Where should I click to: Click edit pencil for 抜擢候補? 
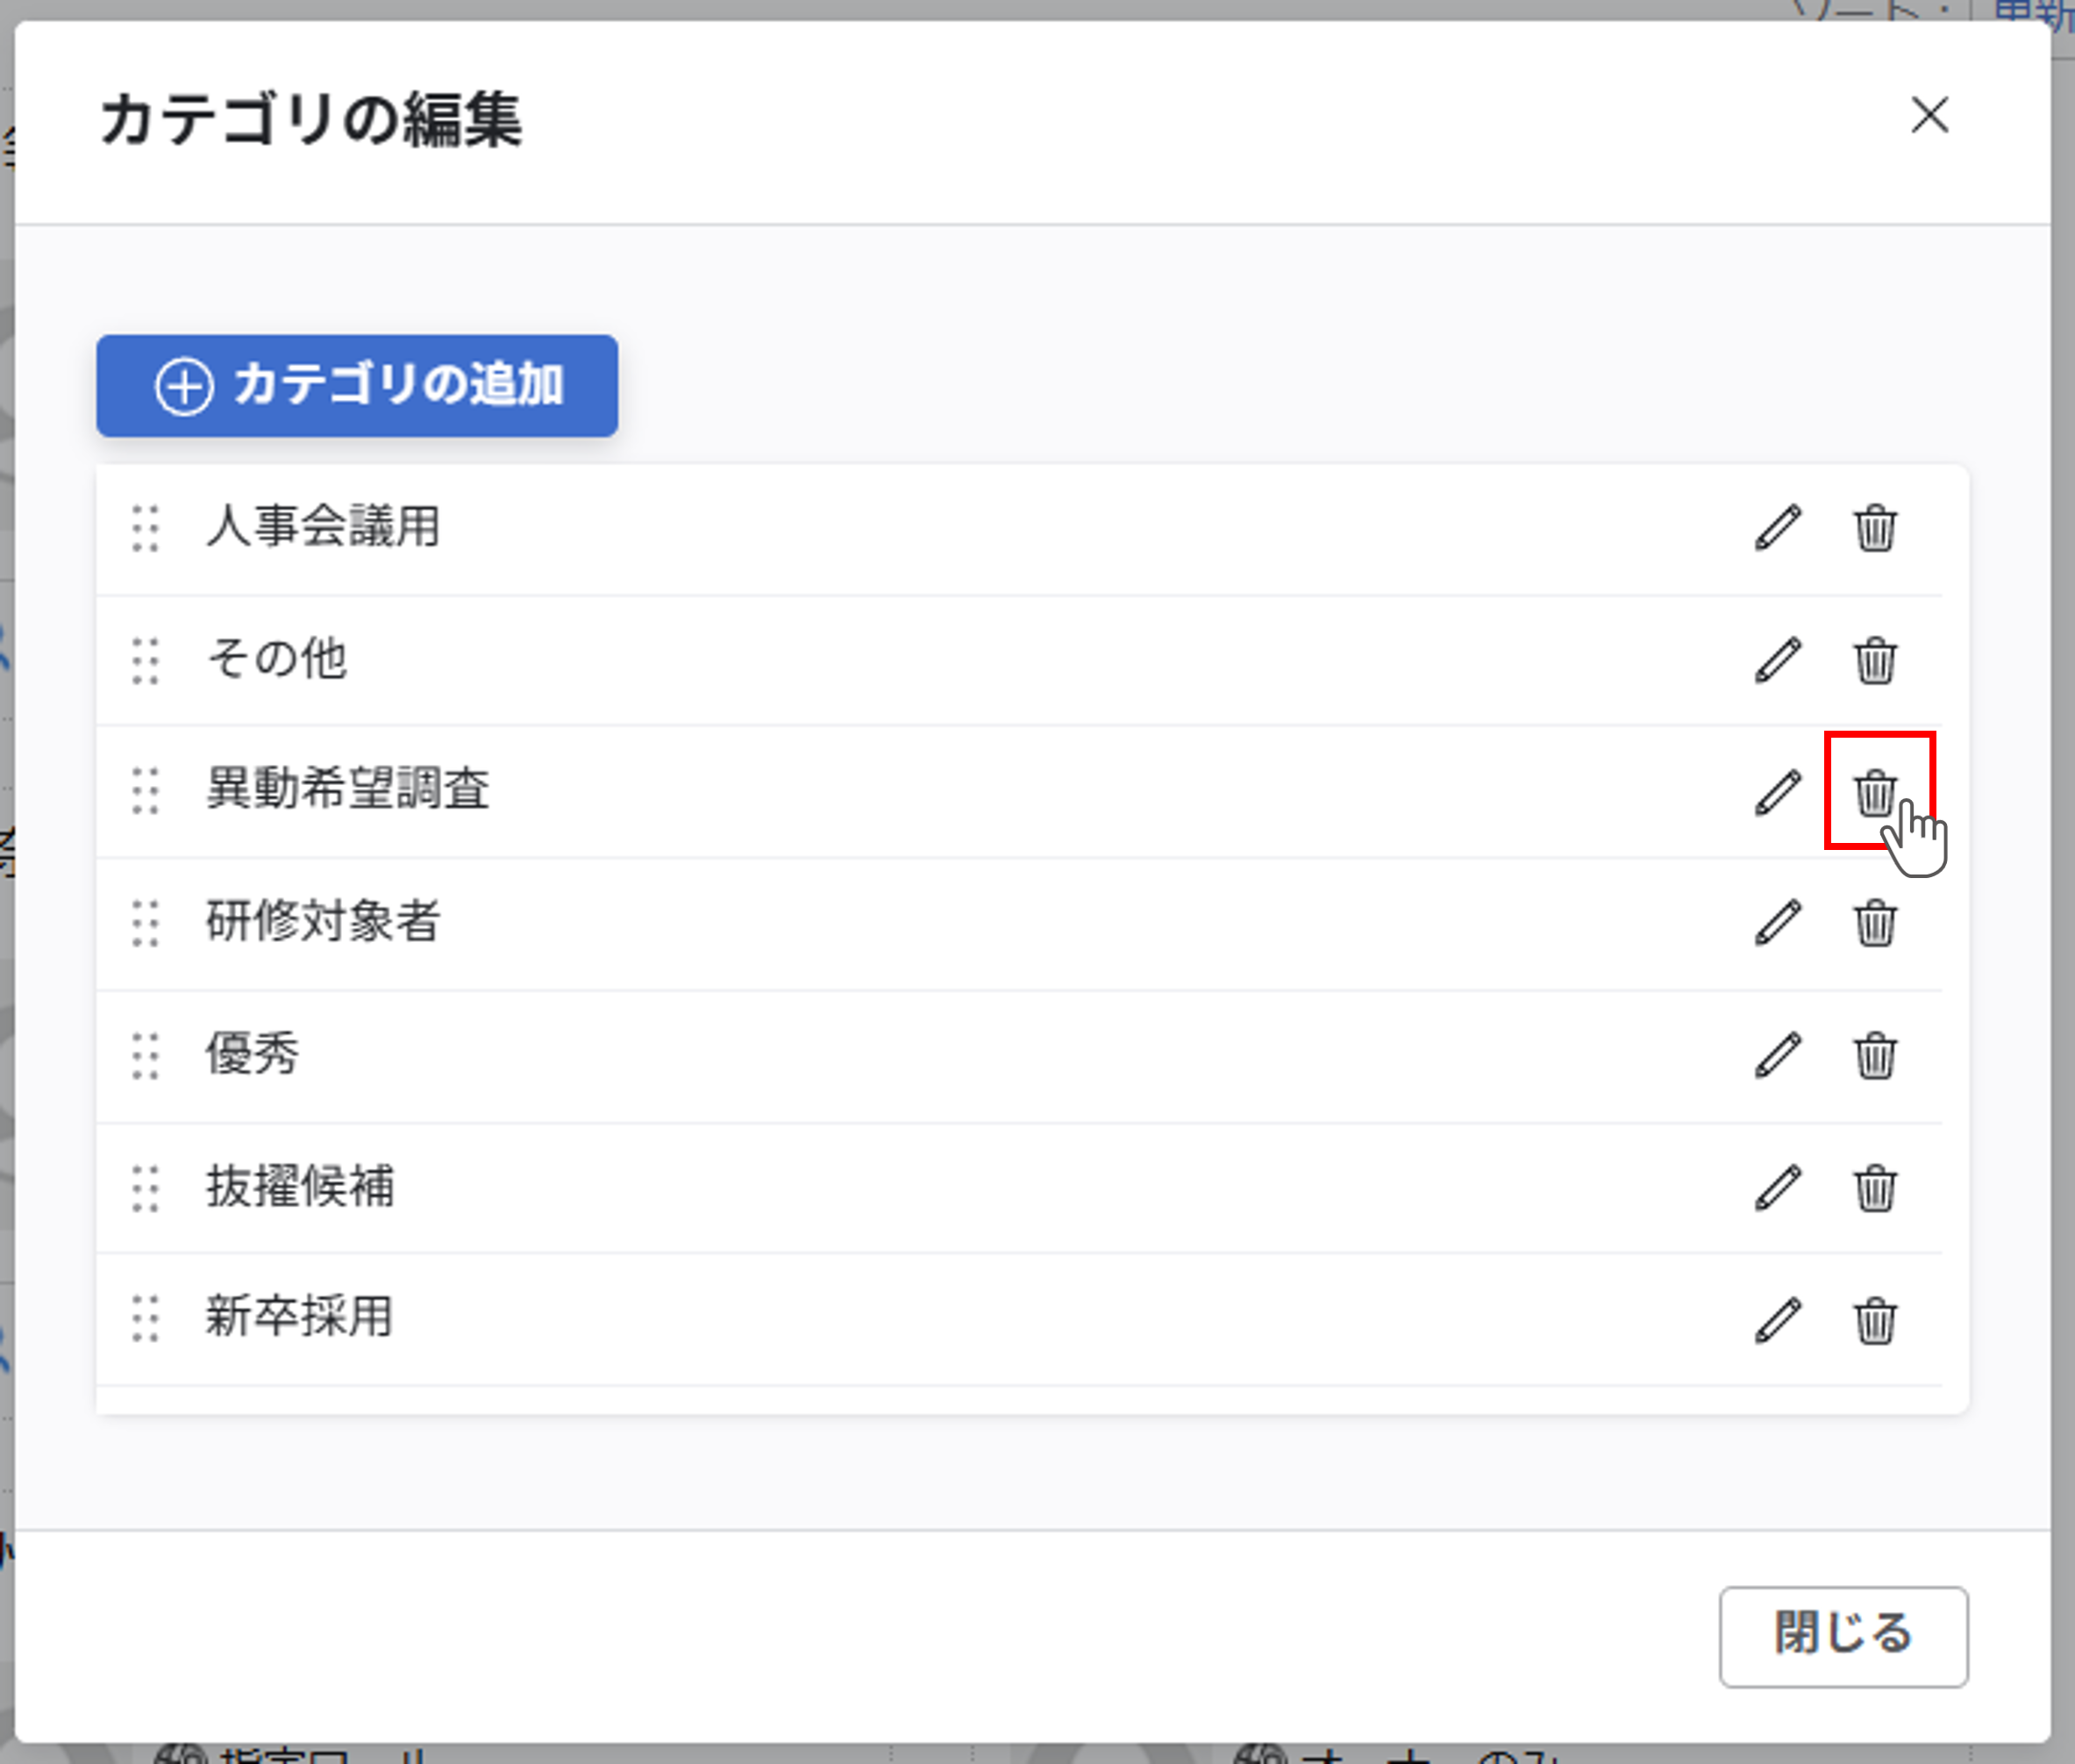click(1777, 1188)
